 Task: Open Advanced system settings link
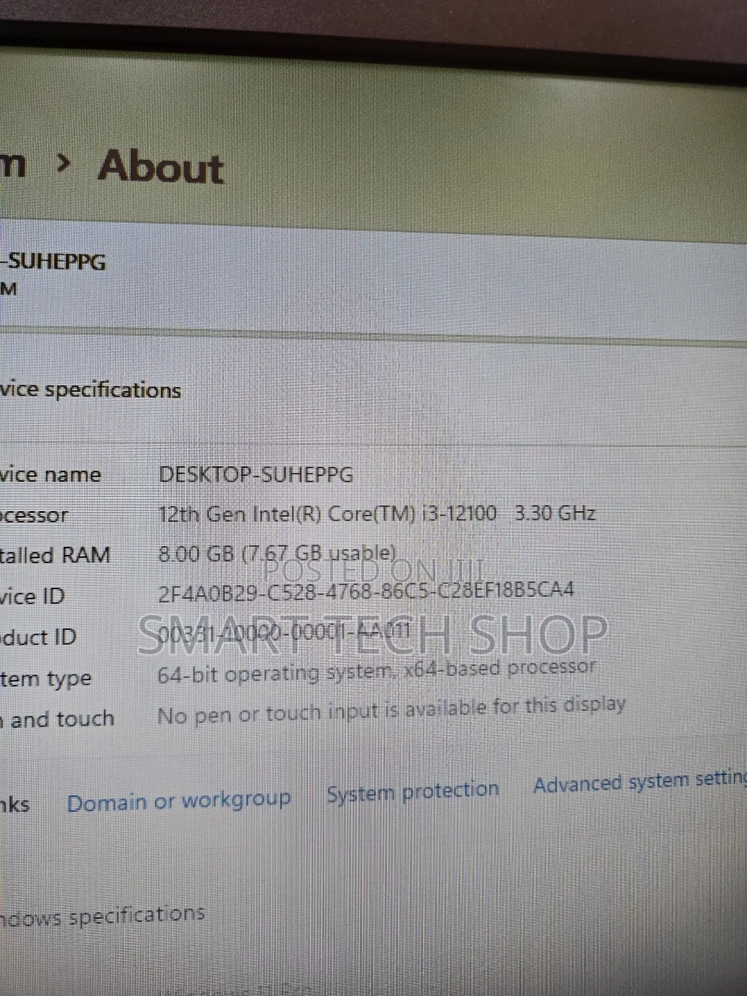(640, 782)
